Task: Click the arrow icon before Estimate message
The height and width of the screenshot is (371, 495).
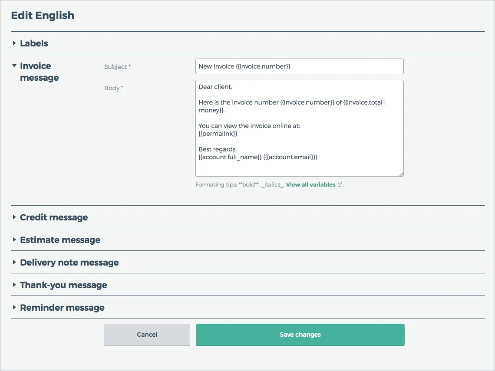Action: point(14,240)
